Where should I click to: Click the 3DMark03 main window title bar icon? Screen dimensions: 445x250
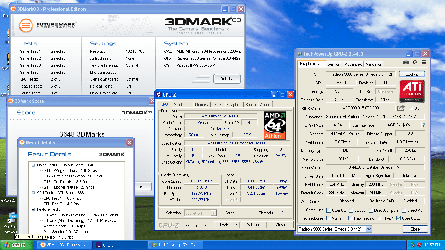tap(14, 9)
